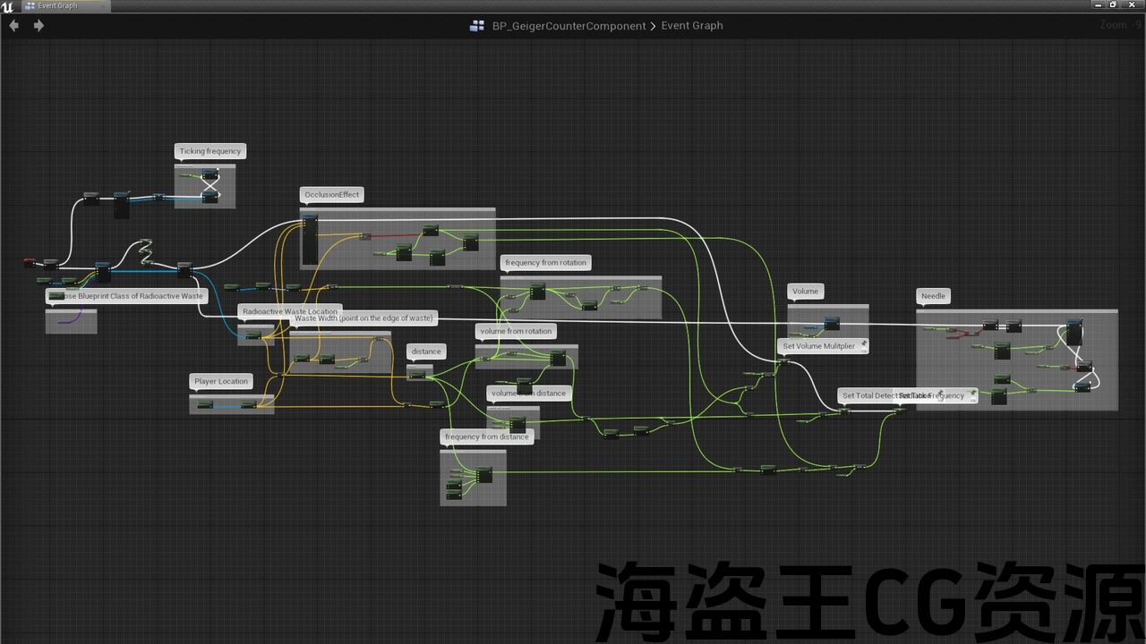Image resolution: width=1146 pixels, height=644 pixels.
Task: Click the volume from rotation comment label
Action: click(x=516, y=331)
